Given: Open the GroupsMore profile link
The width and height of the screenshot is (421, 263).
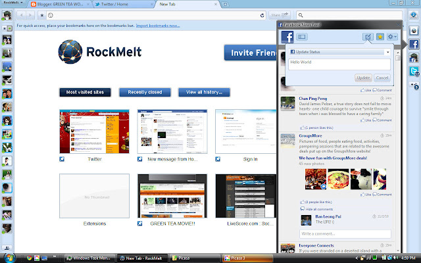Looking at the screenshot, I should pos(310,136).
